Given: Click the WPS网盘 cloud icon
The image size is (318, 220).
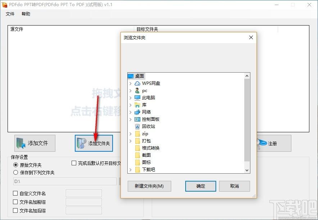Looking at the screenshot, I should click(137, 83).
